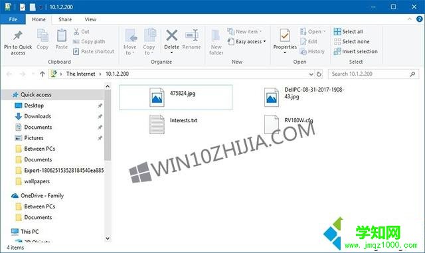Click the blue Help question mark icon
The width and height of the screenshot is (425, 253).
[419, 19]
